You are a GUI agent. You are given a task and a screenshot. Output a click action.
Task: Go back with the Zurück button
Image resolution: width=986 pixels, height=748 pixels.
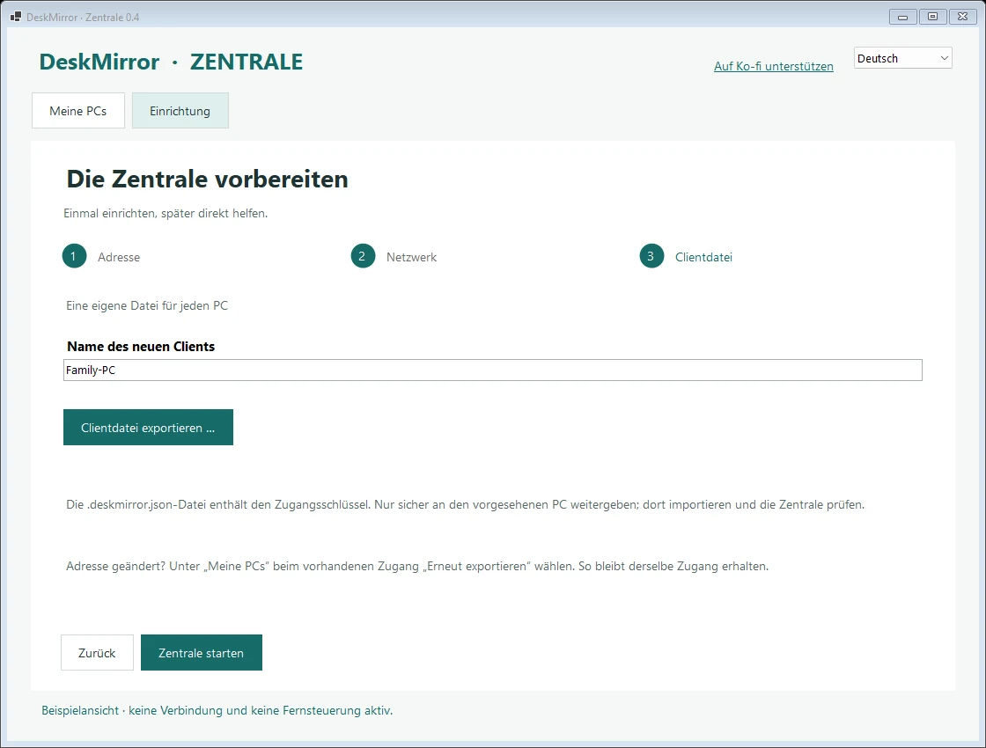pyautogui.click(x=97, y=652)
